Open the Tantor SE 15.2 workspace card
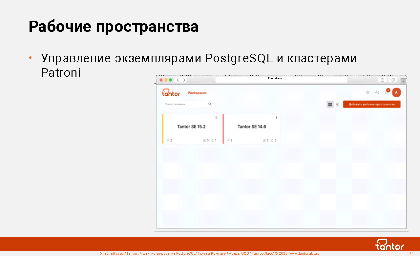This screenshot has width=420, height=256. (x=191, y=128)
